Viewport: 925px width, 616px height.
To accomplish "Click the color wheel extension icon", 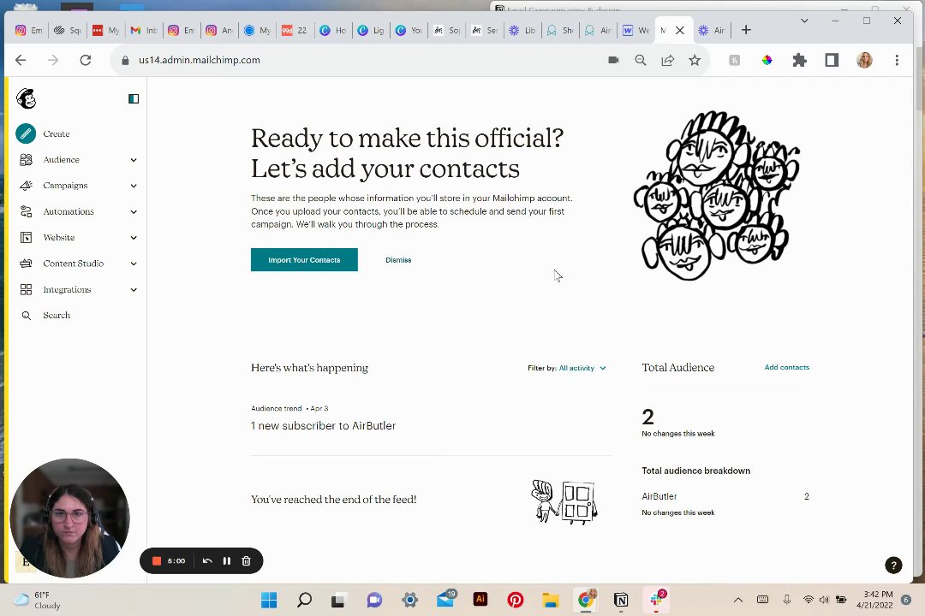I will click(767, 60).
